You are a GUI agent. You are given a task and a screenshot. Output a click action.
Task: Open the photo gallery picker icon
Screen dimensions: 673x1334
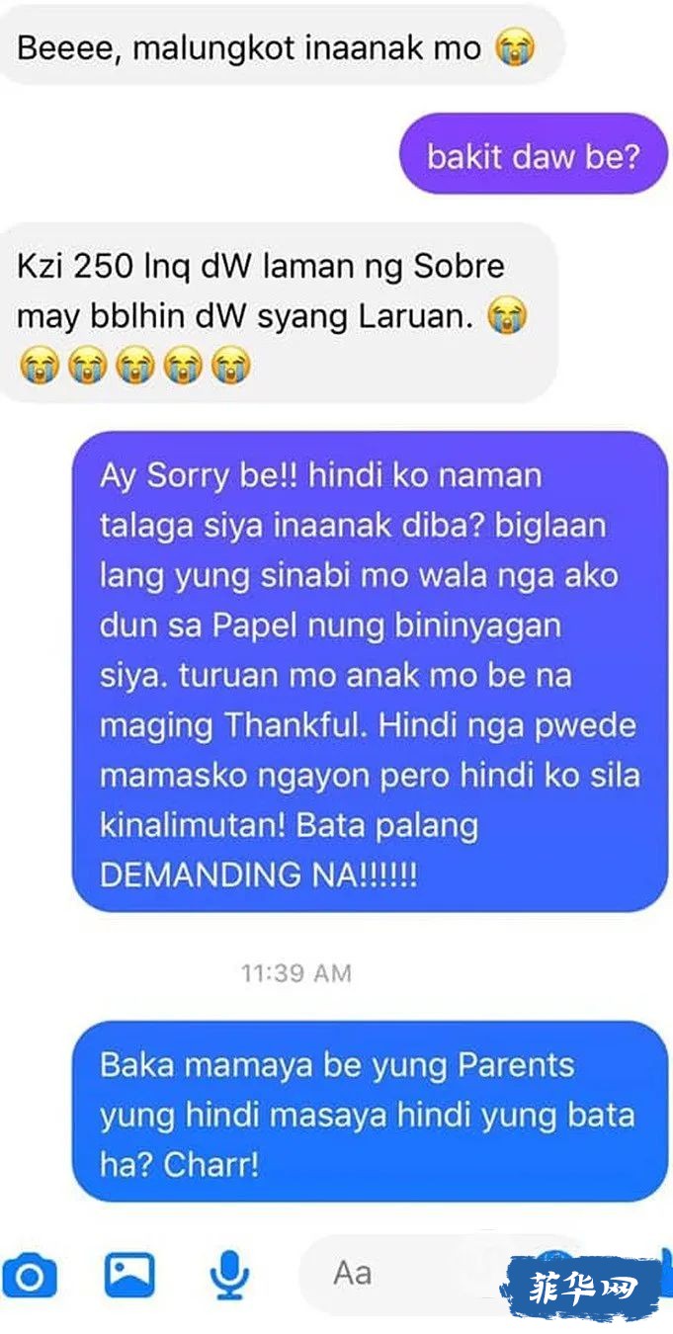tap(129, 1275)
